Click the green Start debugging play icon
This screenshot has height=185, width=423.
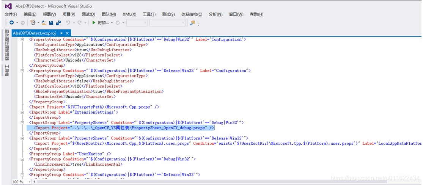coord(94,23)
